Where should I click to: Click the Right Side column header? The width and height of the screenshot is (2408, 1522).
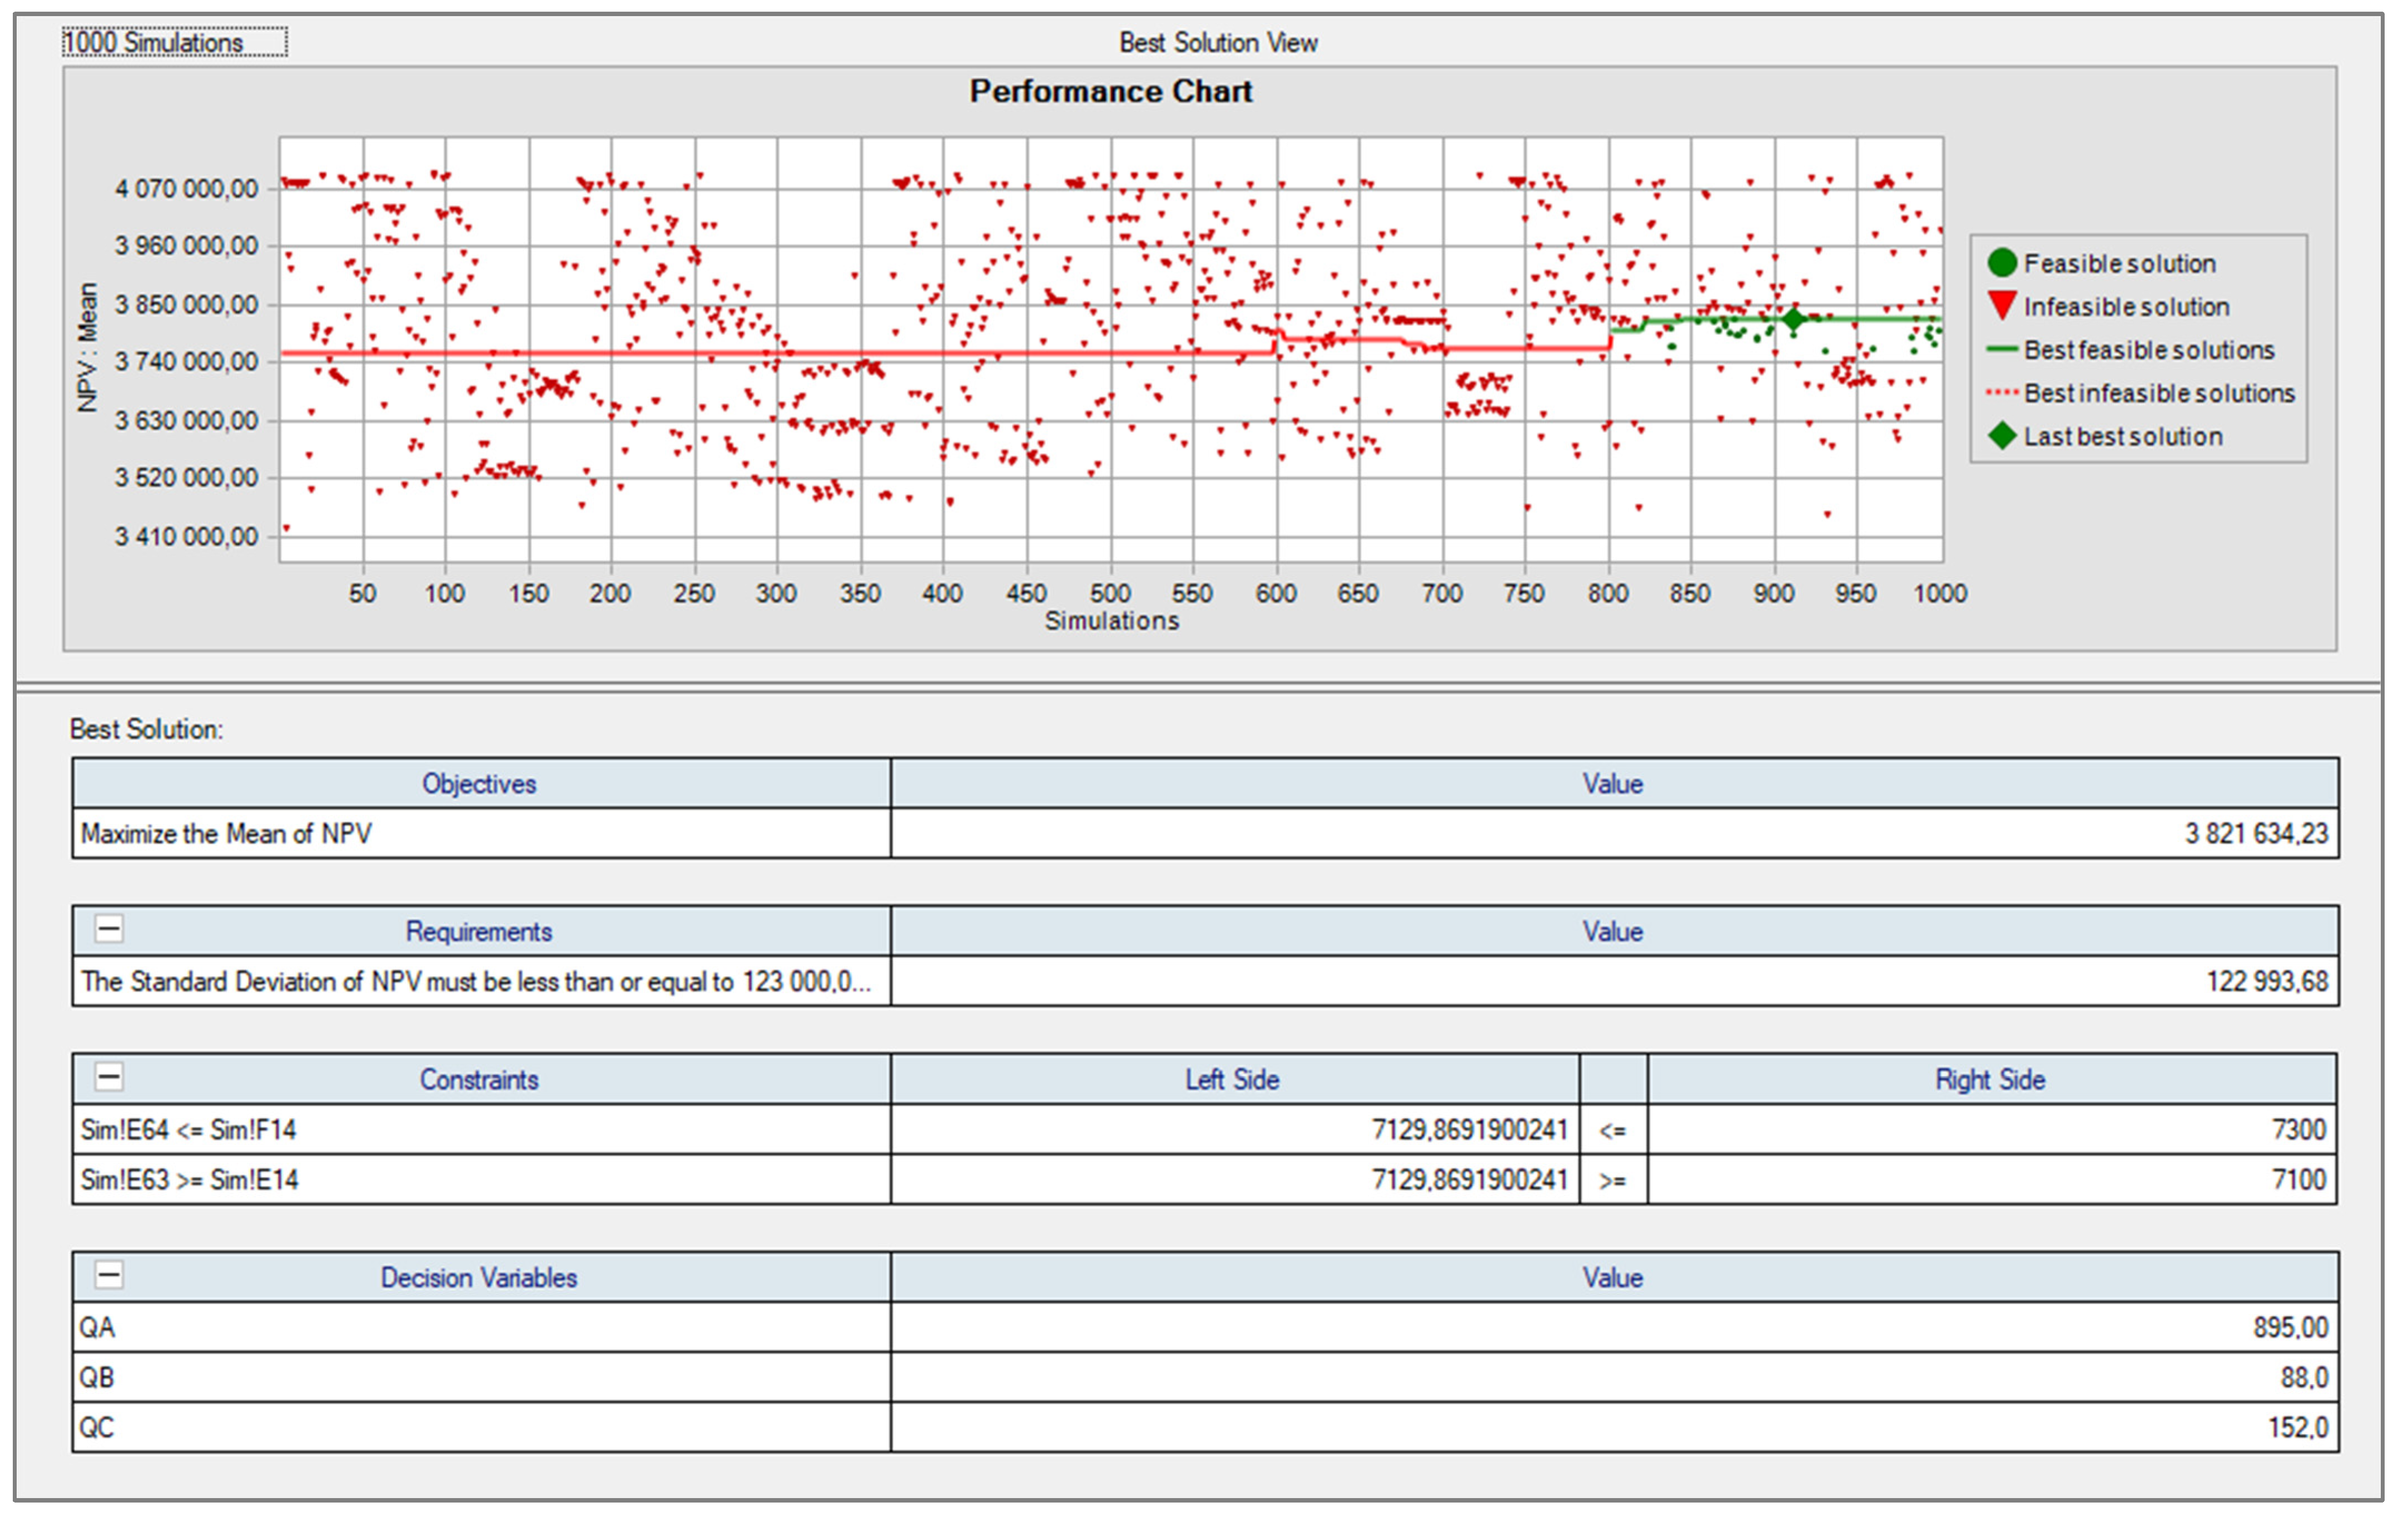tap(1990, 1080)
